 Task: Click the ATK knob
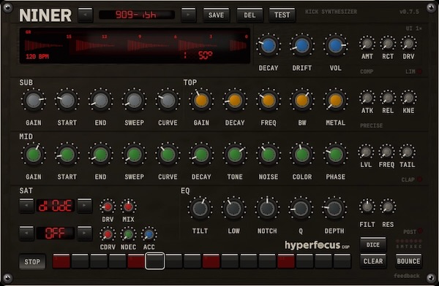point(367,98)
